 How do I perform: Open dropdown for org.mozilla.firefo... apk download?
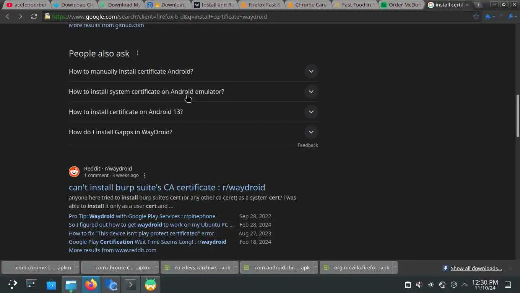[x=395, y=267]
